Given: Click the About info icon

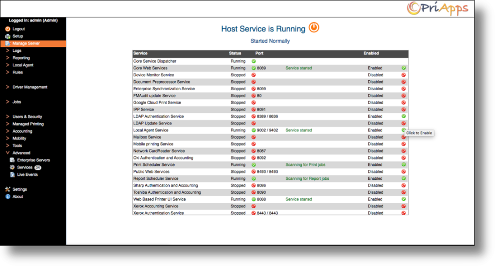Looking at the screenshot, I should point(7,197).
